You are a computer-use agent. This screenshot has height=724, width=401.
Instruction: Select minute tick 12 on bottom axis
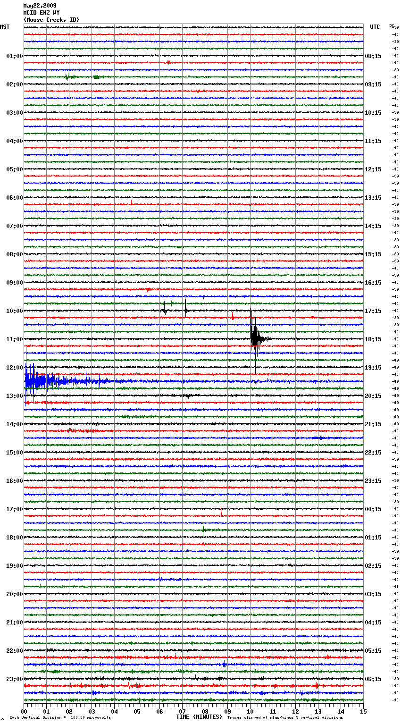tap(295, 711)
